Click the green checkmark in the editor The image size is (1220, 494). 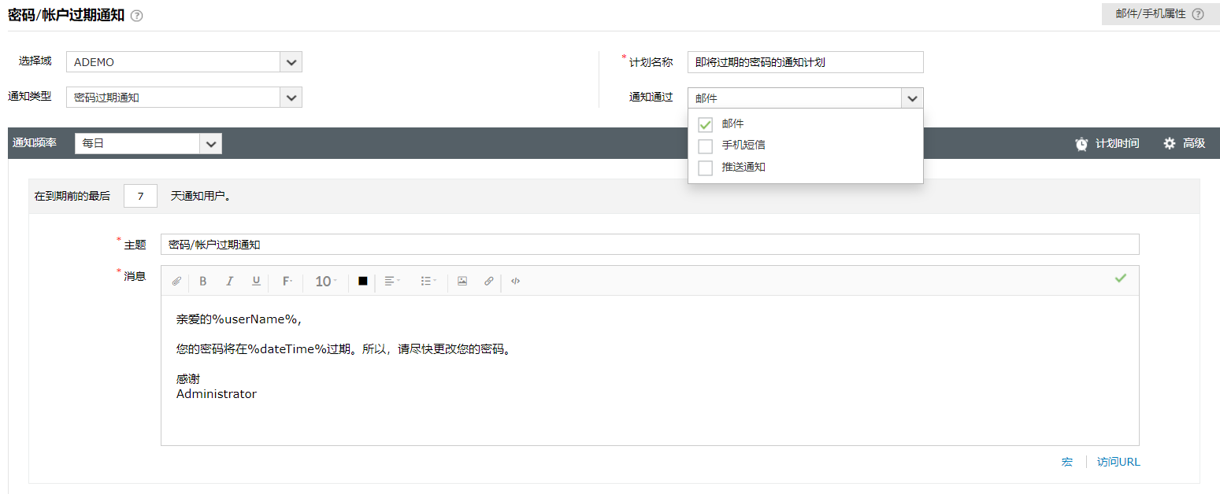point(1120,278)
